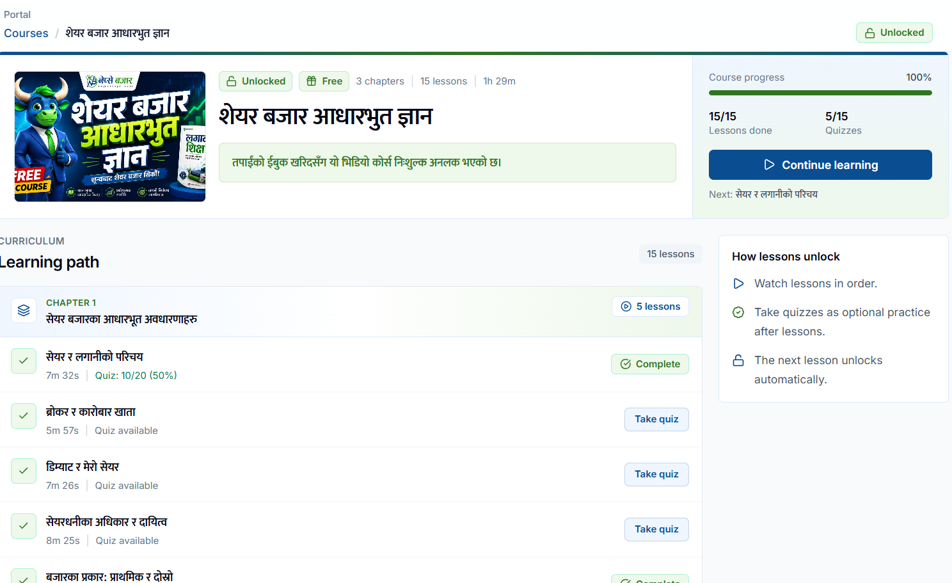The image size is (952, 583).
Task: Click the Unlocked badge beside Free tag
Action: [x=255, y=81]
